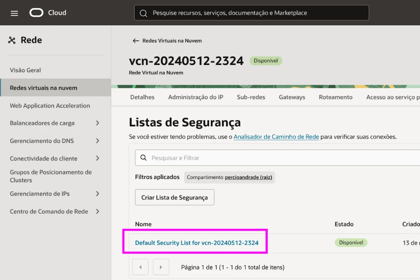The width and height of the screenshot is (420, 280).
Task: Open Visão Geral in sidebar
Action: tap(25, 70)
